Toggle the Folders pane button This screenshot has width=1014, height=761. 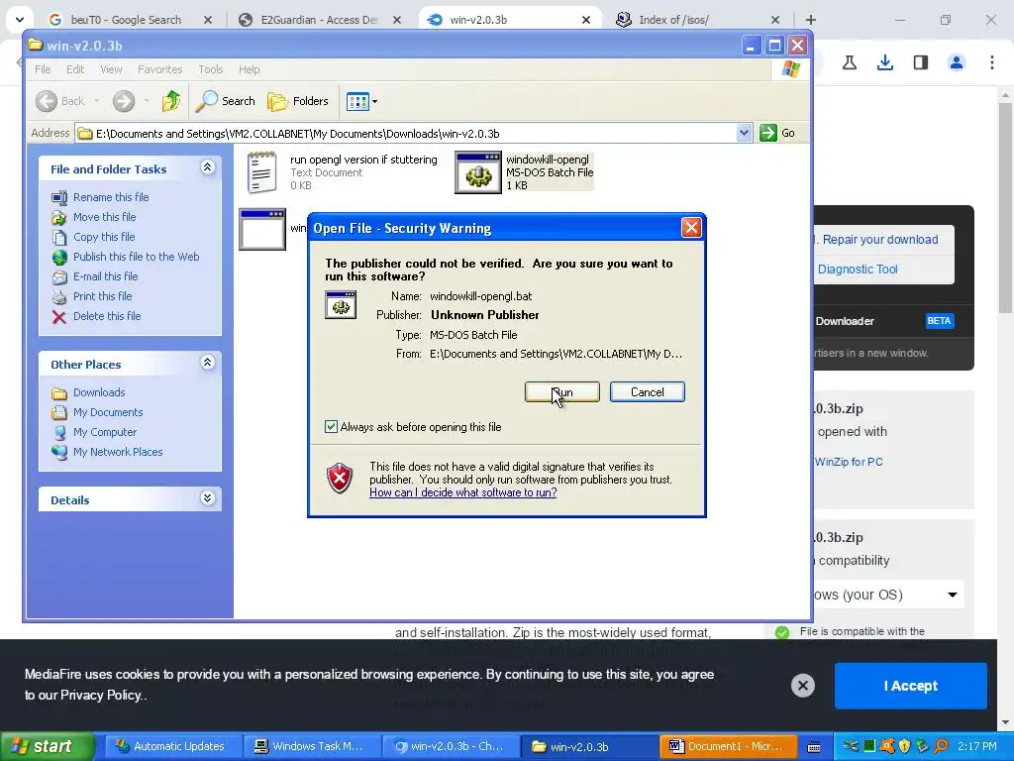[x=298, y=101]
